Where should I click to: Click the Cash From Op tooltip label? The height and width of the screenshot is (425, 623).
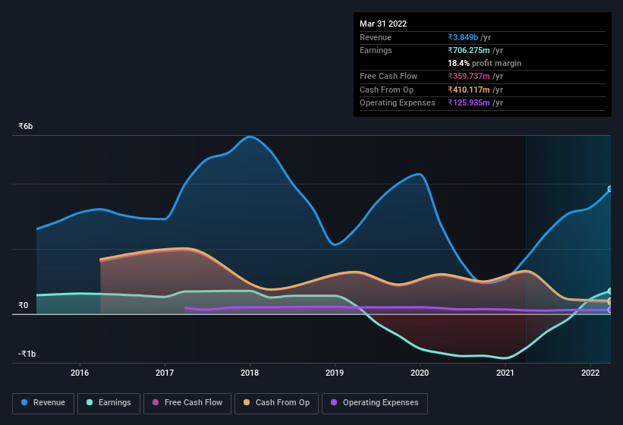(x=386, y=90)
